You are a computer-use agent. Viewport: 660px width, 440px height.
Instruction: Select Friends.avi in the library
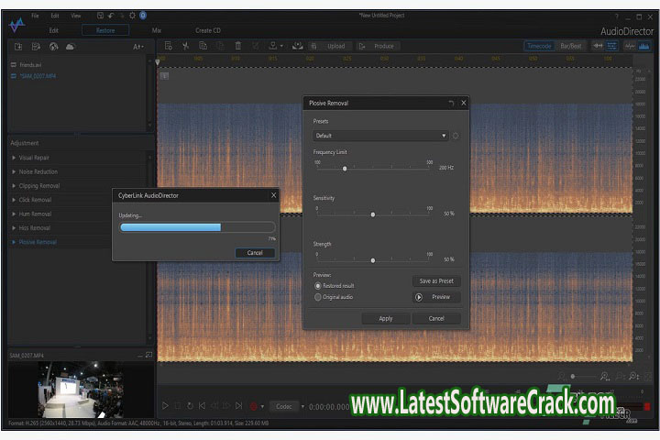(x=30, y=65)
